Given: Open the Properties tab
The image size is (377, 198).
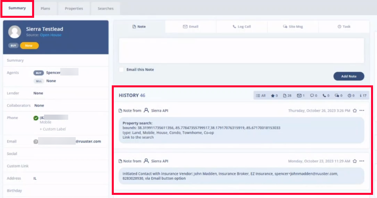Looking at the screenshot, I should pos(74,9).
